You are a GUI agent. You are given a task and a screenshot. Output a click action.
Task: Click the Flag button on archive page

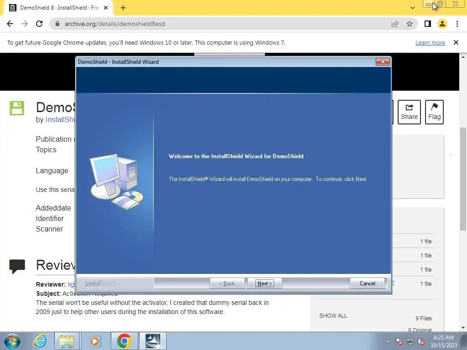[x=434, y=112]
